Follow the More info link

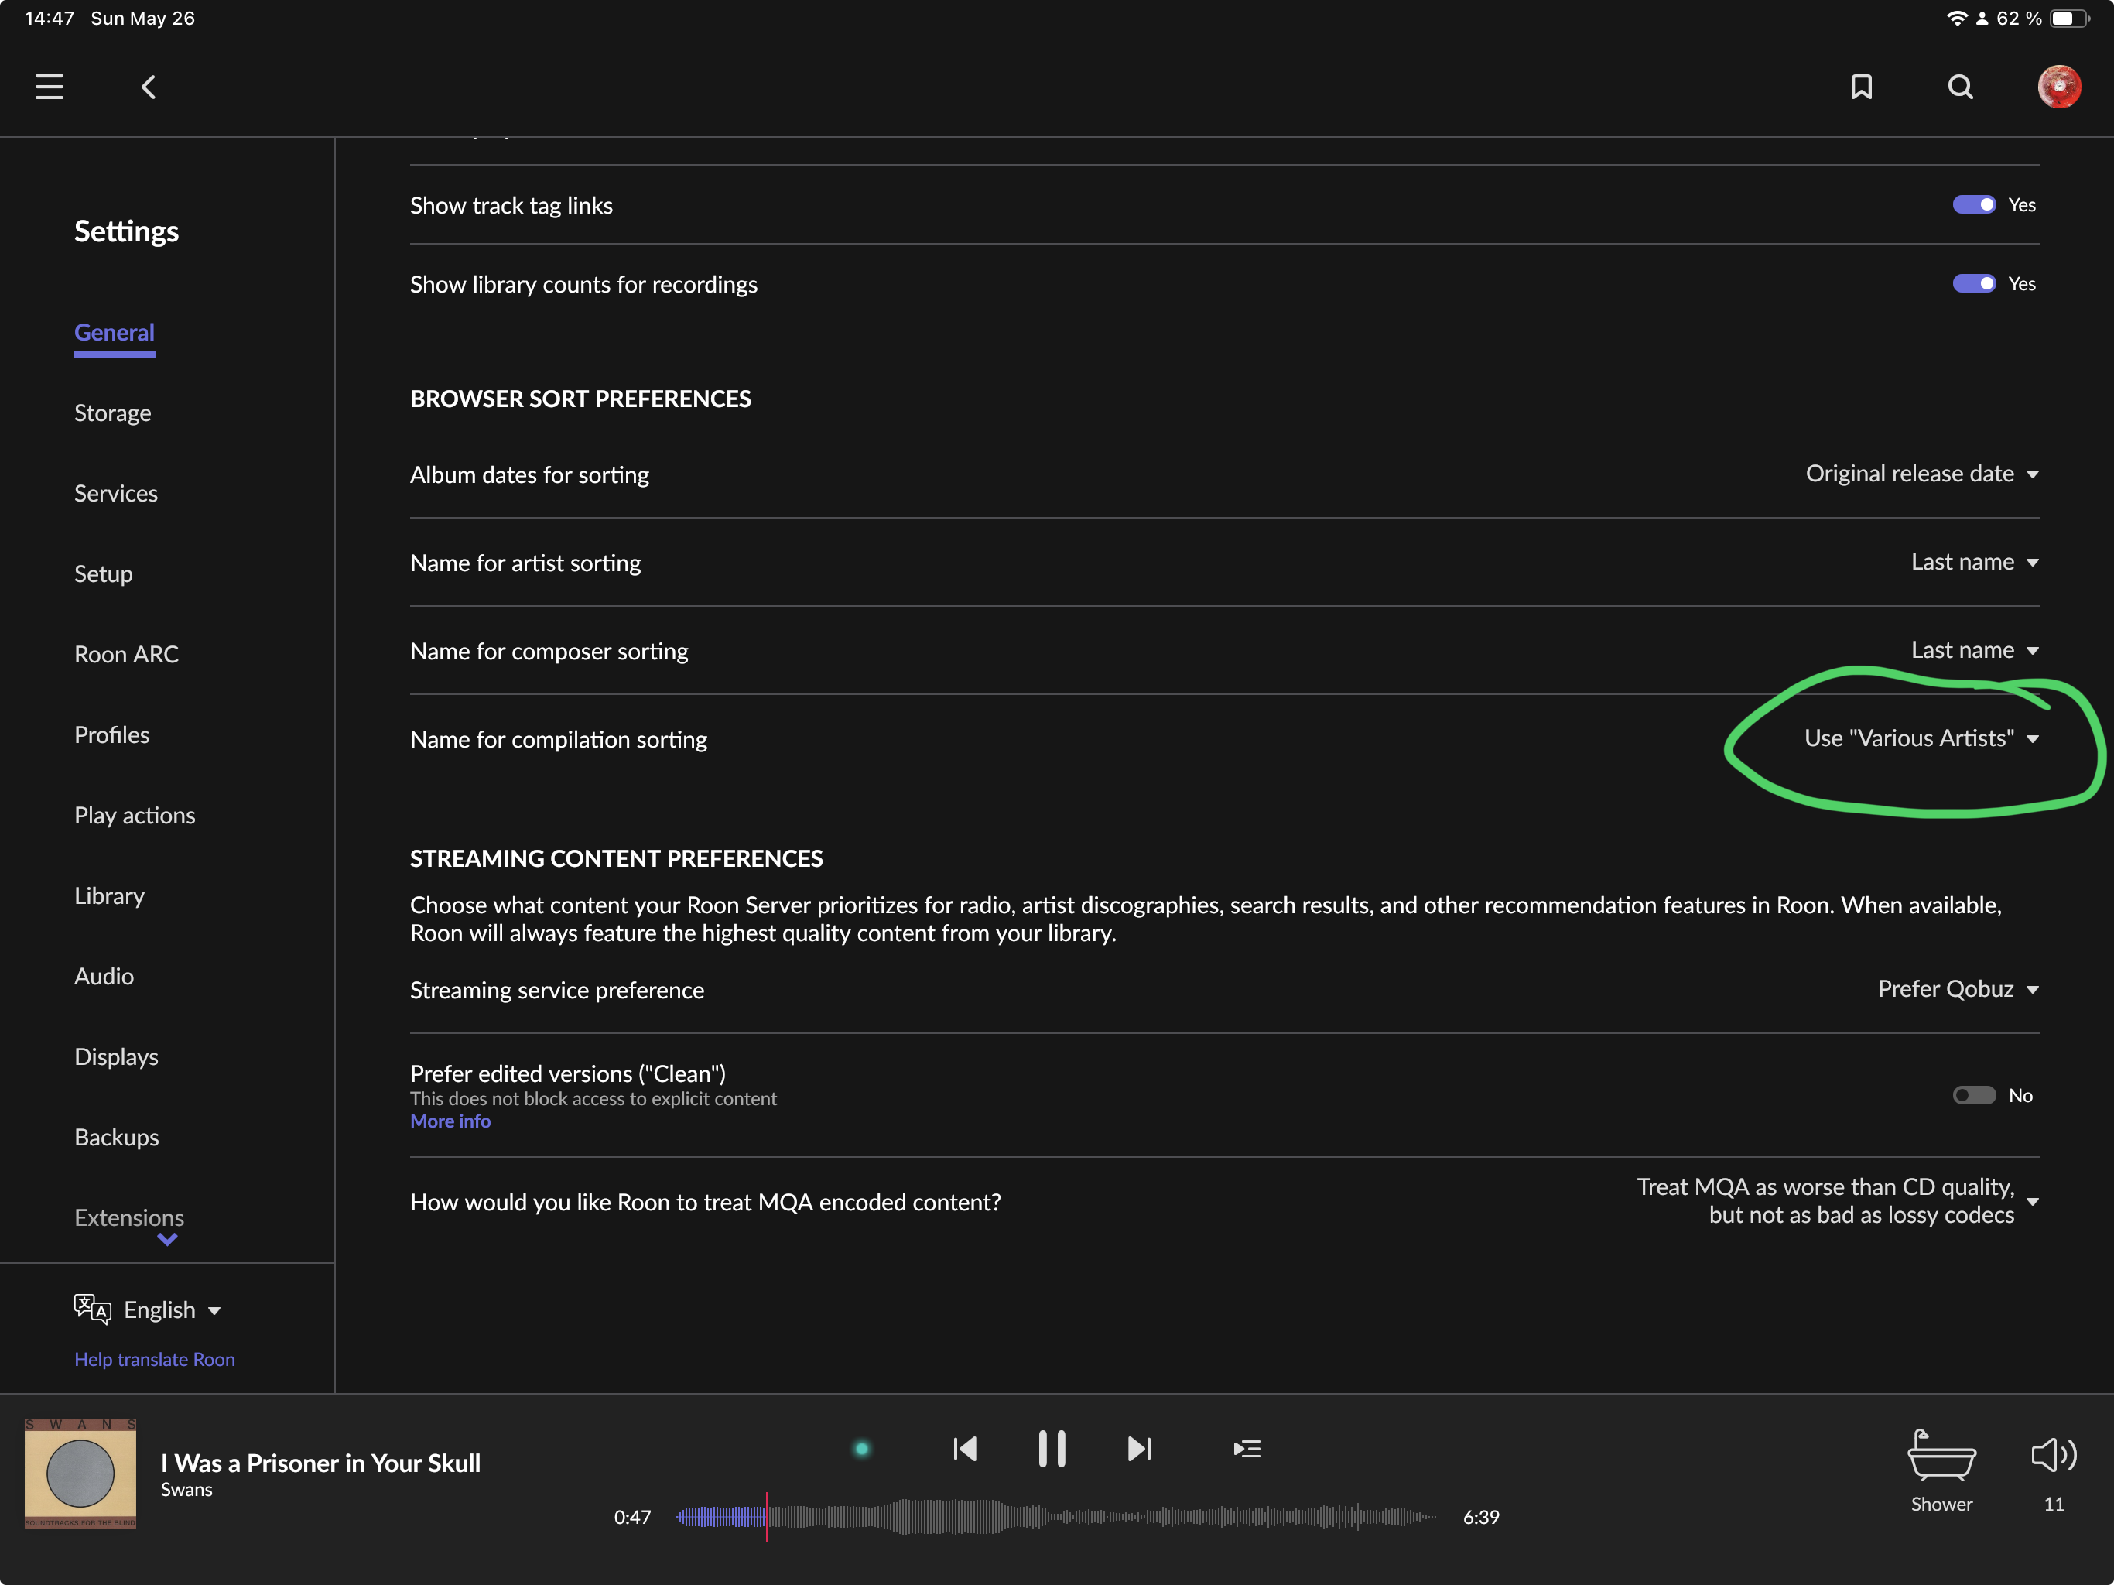pos(450,1121)
